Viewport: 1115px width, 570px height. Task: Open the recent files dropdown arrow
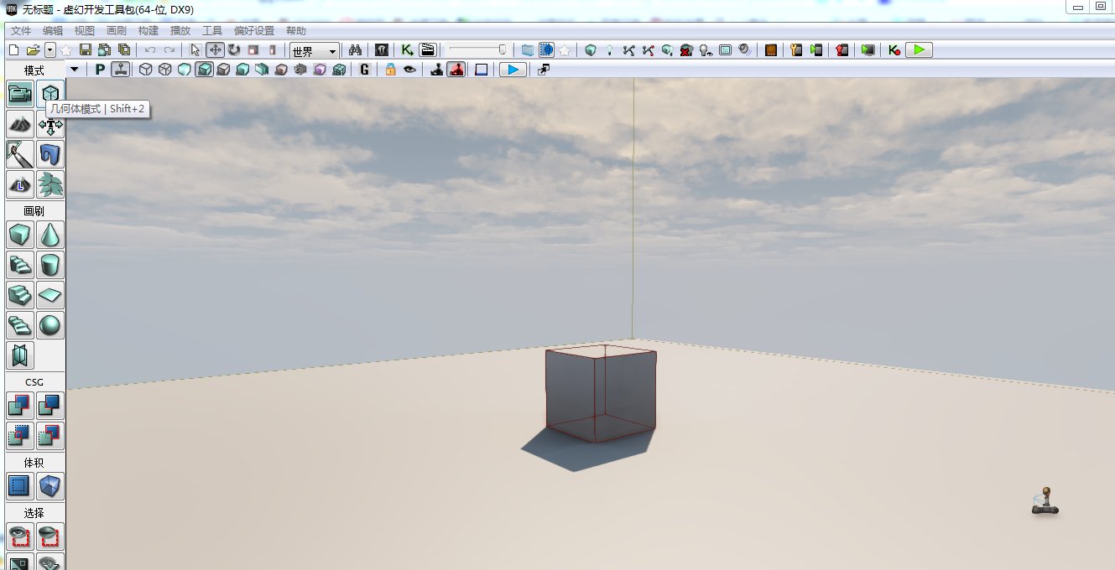tap(50, 50)
